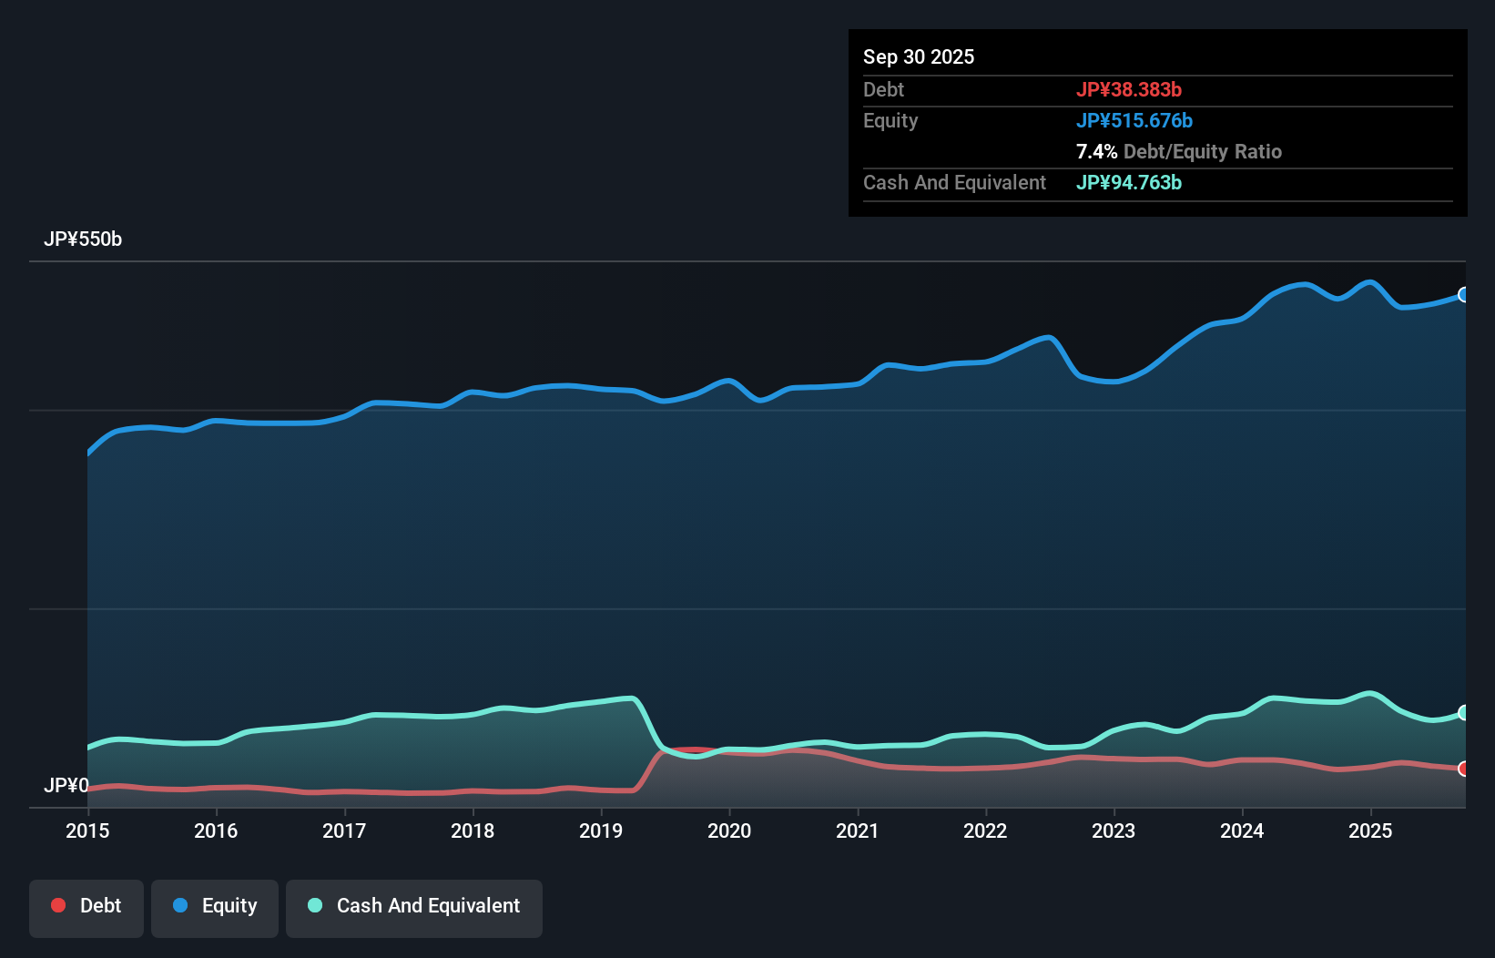Click the teal marker ending the Cash line

(x=1463, y=712)
